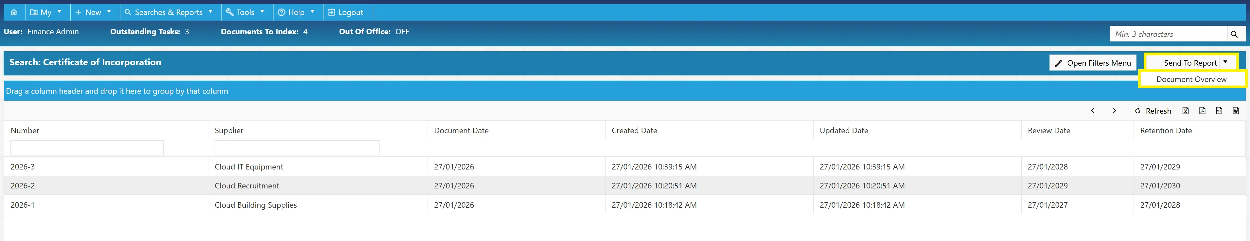The image size is (1250, 241).
Task: Select document number 2026-2
Action: 23,186
